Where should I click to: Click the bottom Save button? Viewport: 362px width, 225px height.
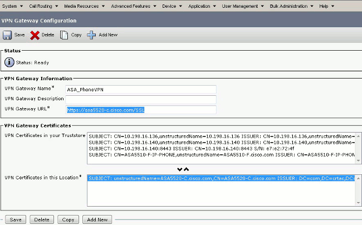tap(16, 219)
